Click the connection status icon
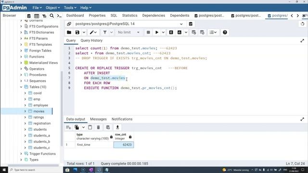308x173 pixels. click(x=69, y=24)
